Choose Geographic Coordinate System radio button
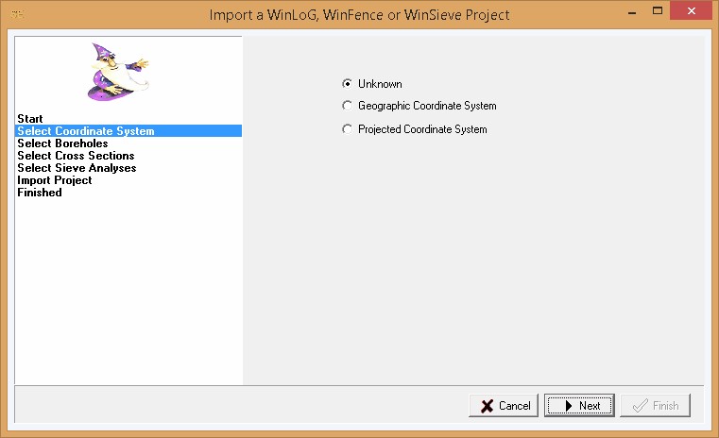The height and width of the screenshot is (438, 719). (x=348, y=107)
